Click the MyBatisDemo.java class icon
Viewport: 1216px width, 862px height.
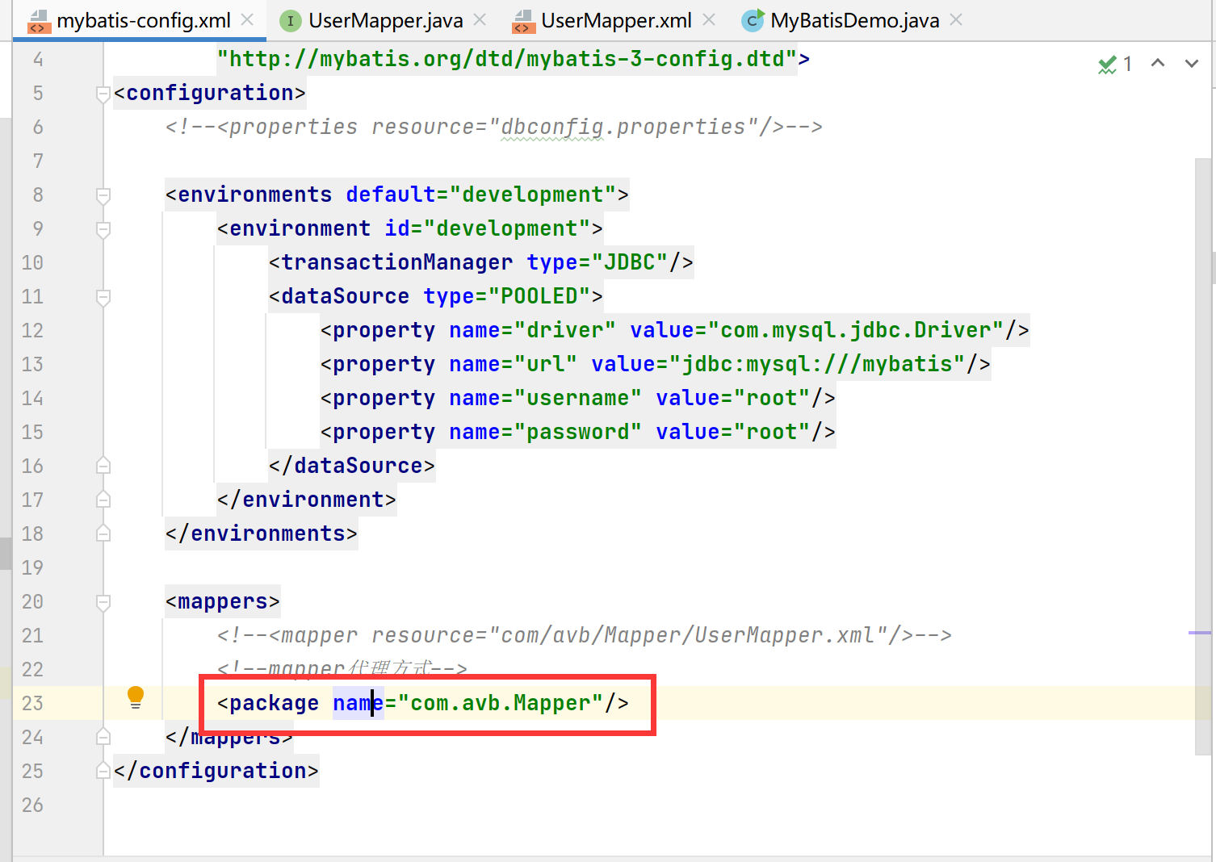pos(753,20)
